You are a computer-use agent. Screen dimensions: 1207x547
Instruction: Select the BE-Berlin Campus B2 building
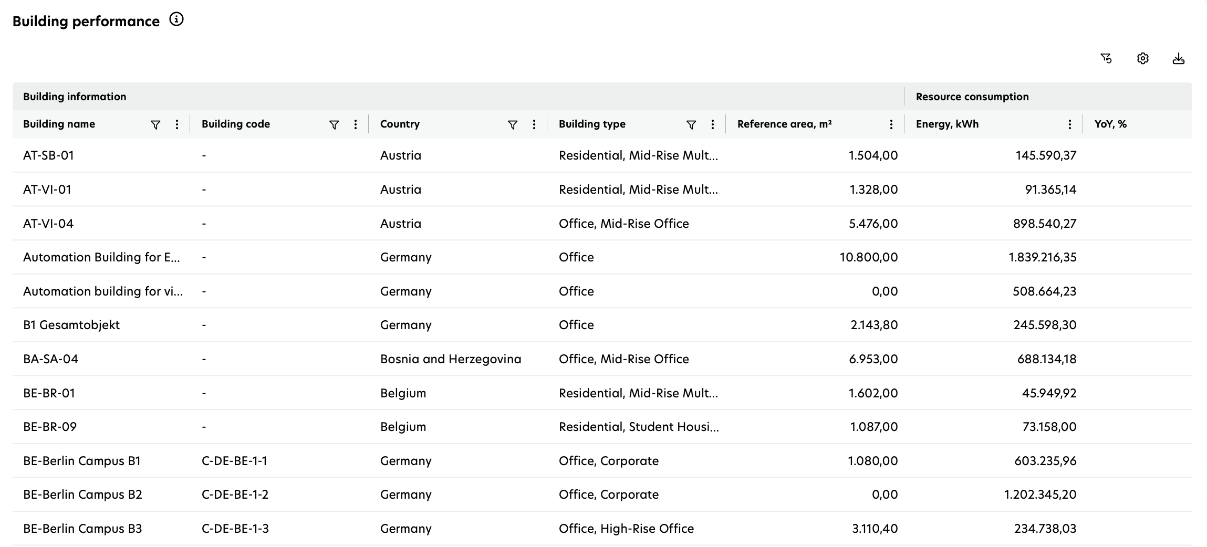(x=82, y=495)
